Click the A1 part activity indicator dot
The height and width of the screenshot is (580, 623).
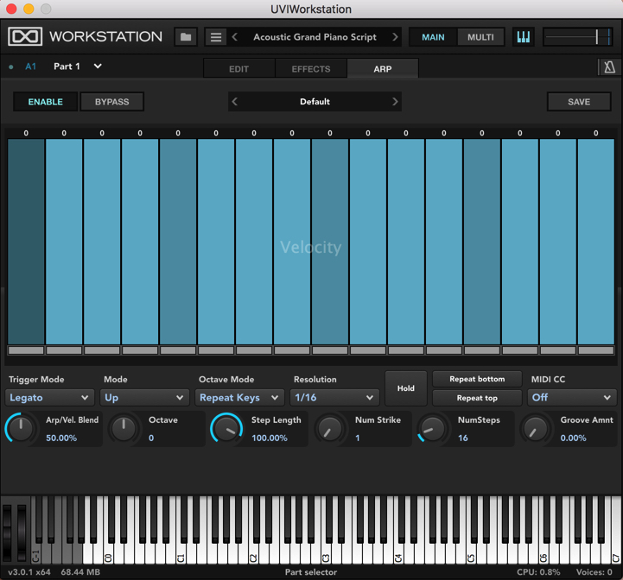(11, 67)
